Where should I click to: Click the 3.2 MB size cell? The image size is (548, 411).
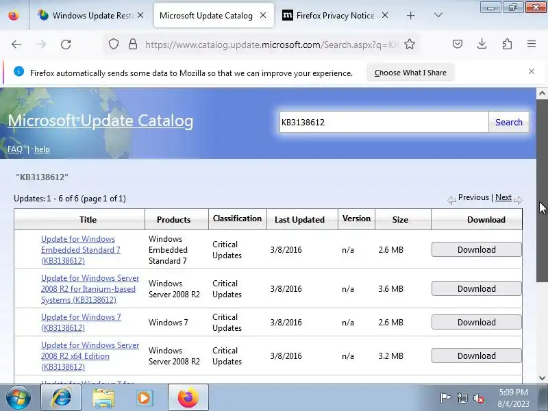point(390,356)
